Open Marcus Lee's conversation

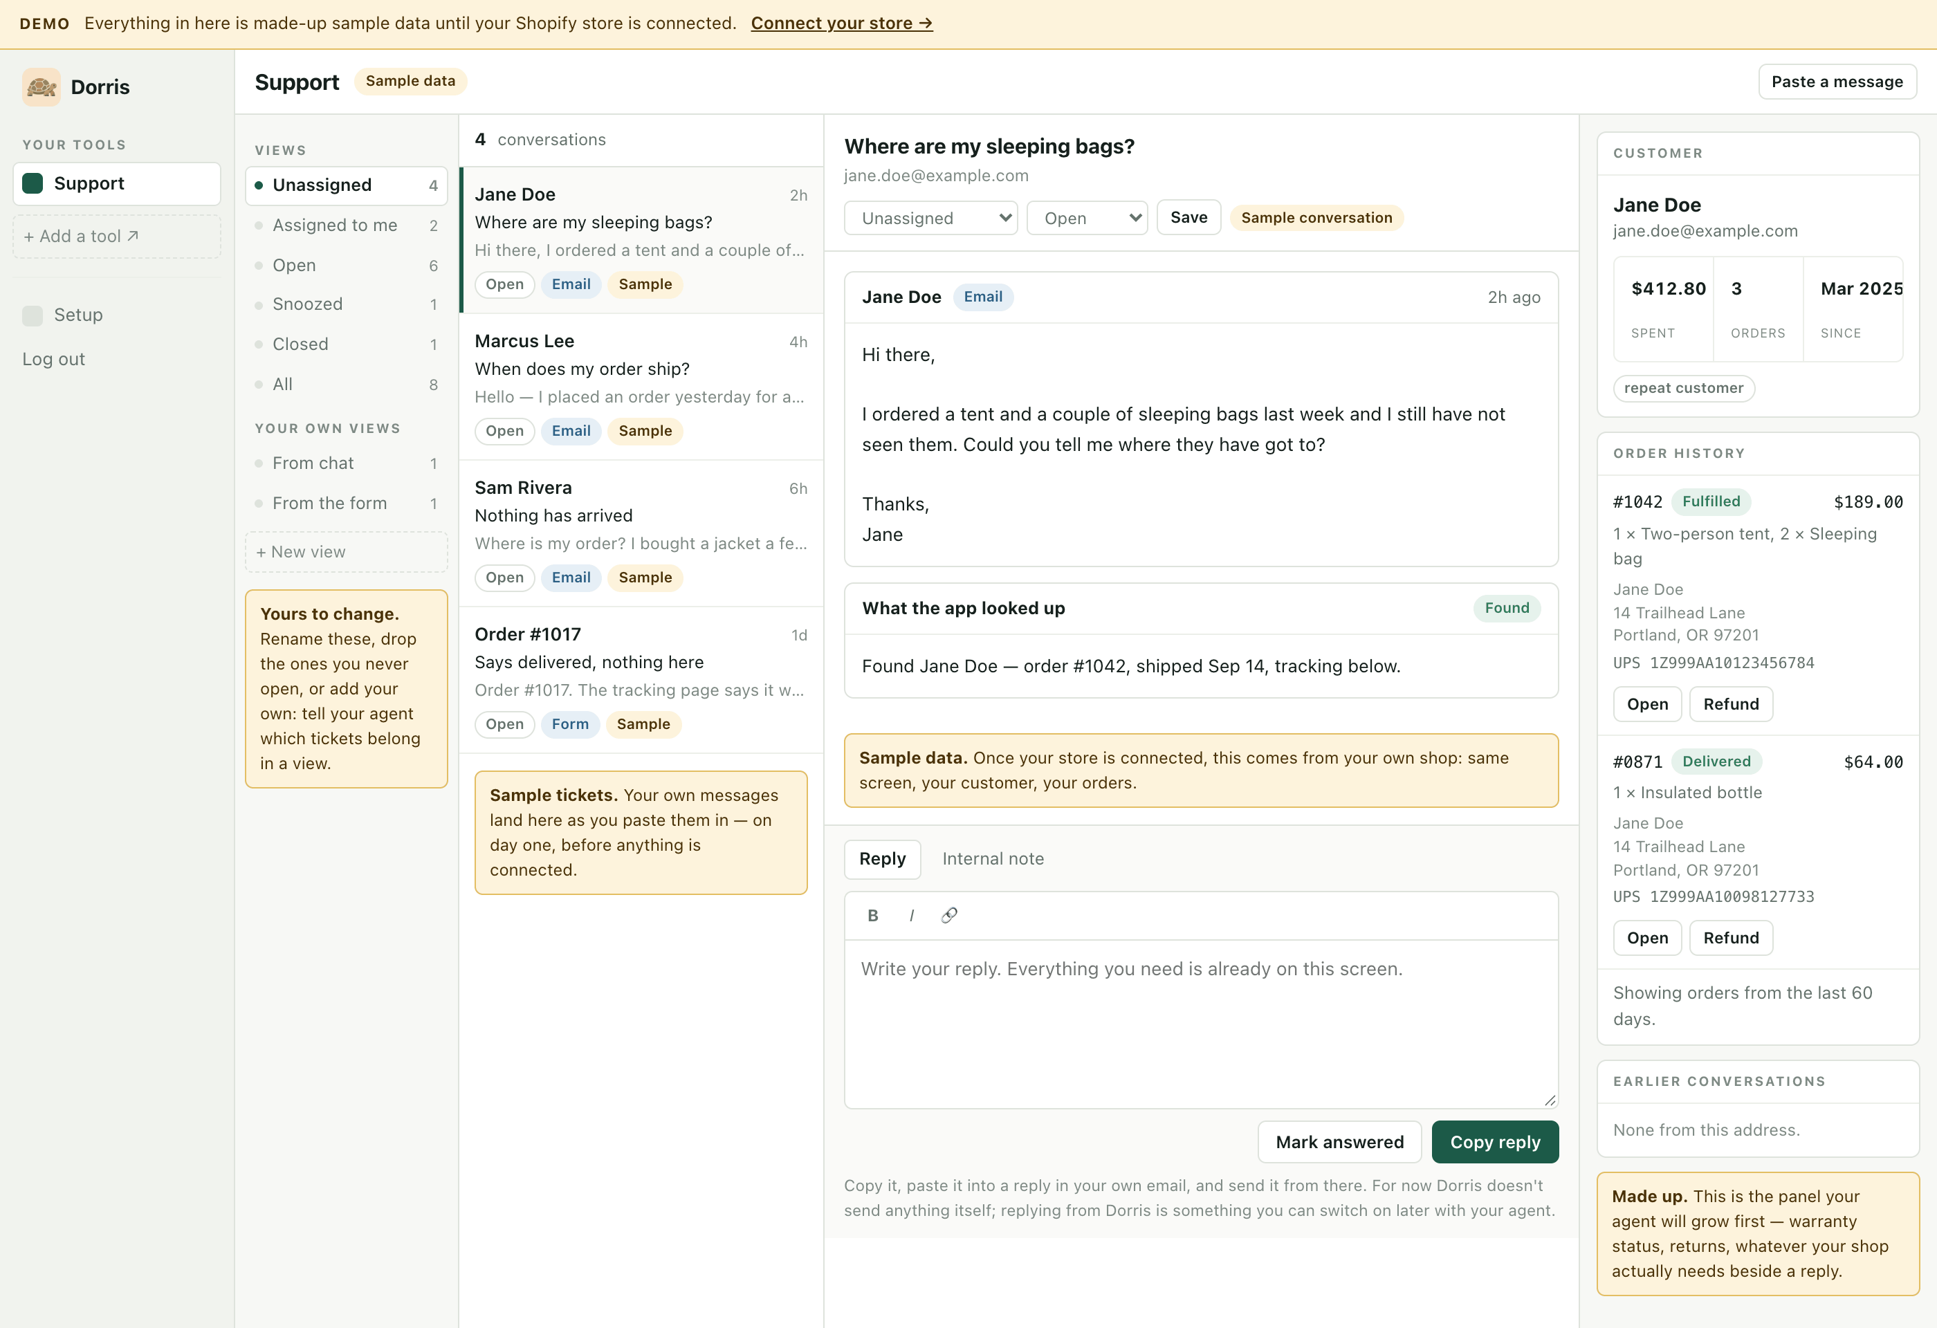click(641, 387)
